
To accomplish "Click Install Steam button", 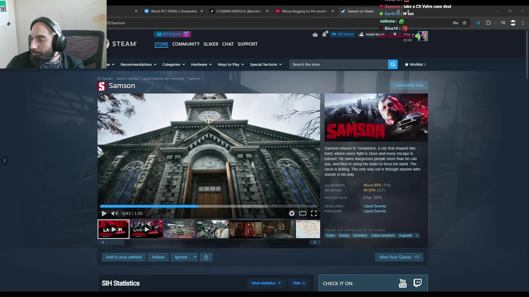I will pyautogui.click(x=372, y=34).
